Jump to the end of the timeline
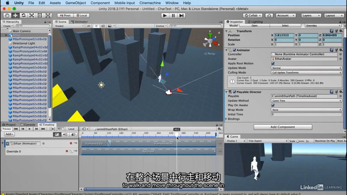Viewport: 347px width, 195px height. pyautogui.click(x=43, y=129)
